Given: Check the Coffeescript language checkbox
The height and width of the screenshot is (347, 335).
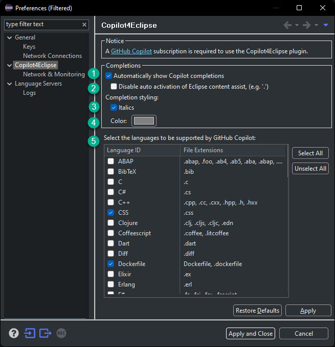Looking at the screenshot, I should tap(110, 233).
